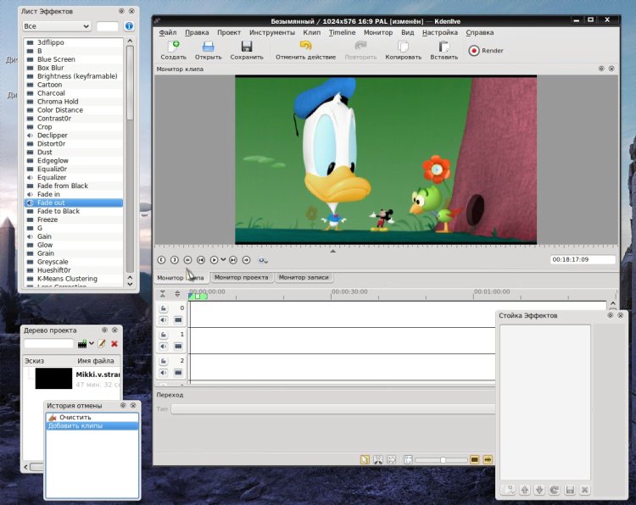The height and width of the screenshot is (505, 636).
Task: Adjust the timeline zoom slider
Action: click(441, 460)
